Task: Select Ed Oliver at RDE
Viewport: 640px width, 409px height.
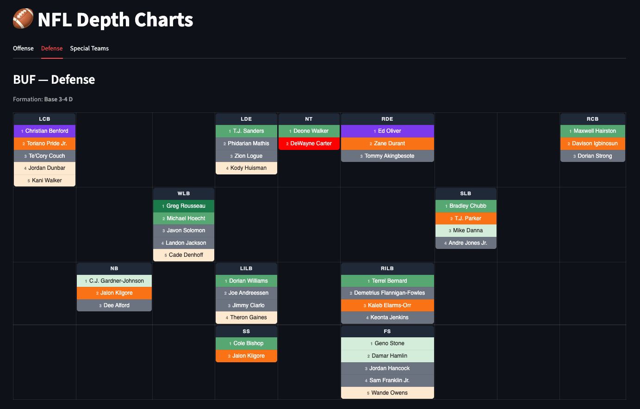Action: (387, 131)
